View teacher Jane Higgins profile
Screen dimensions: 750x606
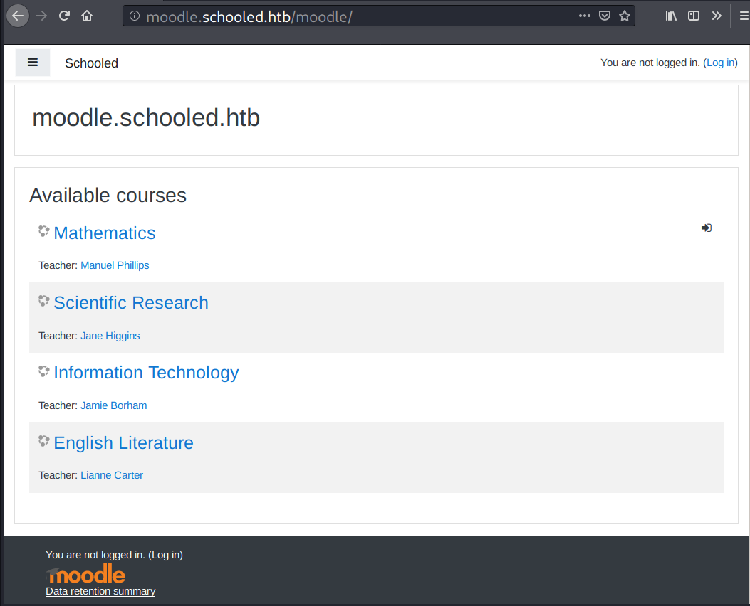110,336
